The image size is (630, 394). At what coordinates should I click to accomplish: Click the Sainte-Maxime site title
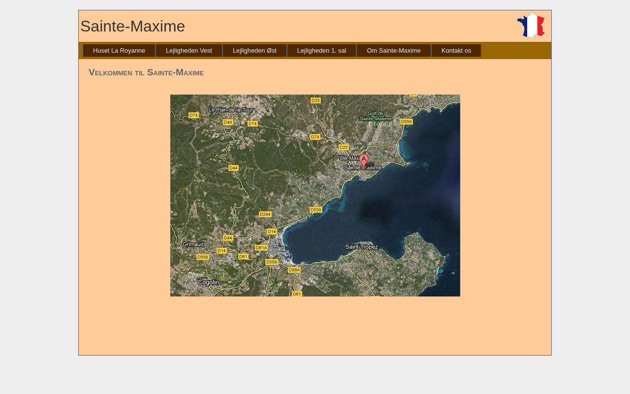point(133,26)
